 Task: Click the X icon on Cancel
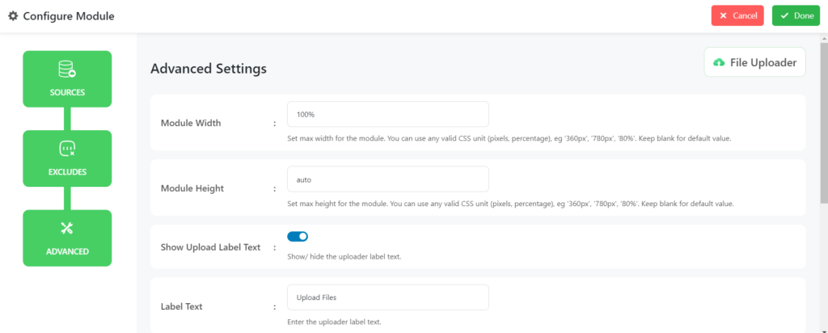click(x=723, y=16)
